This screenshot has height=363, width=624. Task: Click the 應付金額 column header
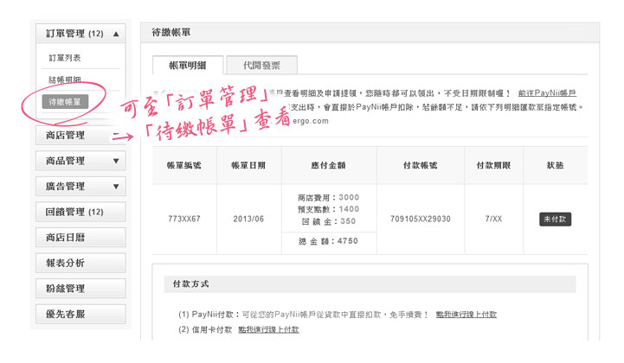pyautogui.click(x=328, y=165)
